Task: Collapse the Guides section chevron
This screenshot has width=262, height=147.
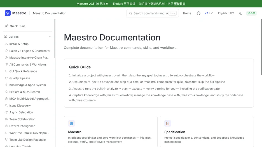Action: click(x=50, y=37)
